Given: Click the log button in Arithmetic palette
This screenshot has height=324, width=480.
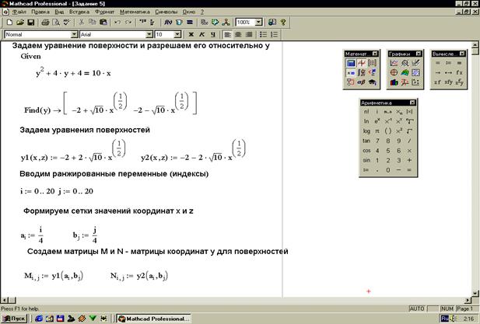Looking at the screenshot, I should 366,131.
